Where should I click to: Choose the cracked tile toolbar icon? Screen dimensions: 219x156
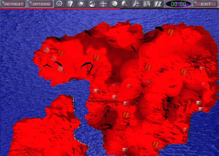(x=147, y=4)
